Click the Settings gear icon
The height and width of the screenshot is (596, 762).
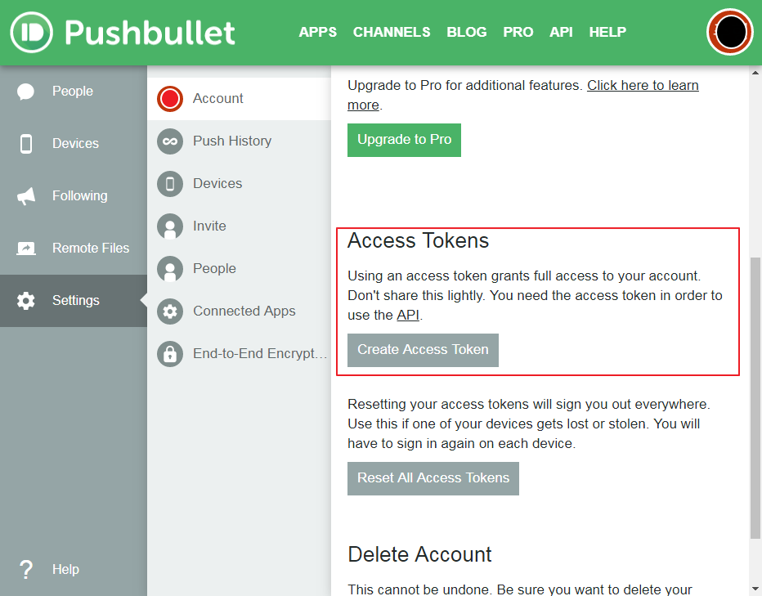tap(26, 300)
